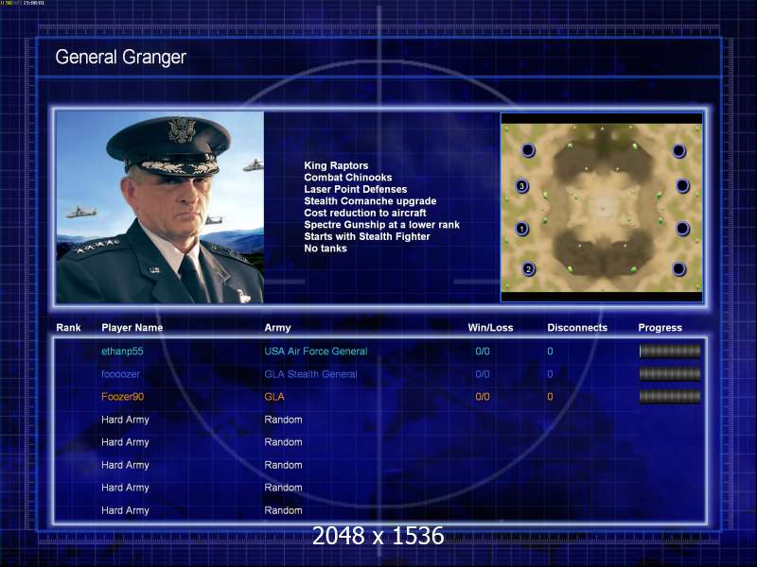Click the King Raptors ability line
Screen dimensions: 757x567
click(x=336, y=165)
